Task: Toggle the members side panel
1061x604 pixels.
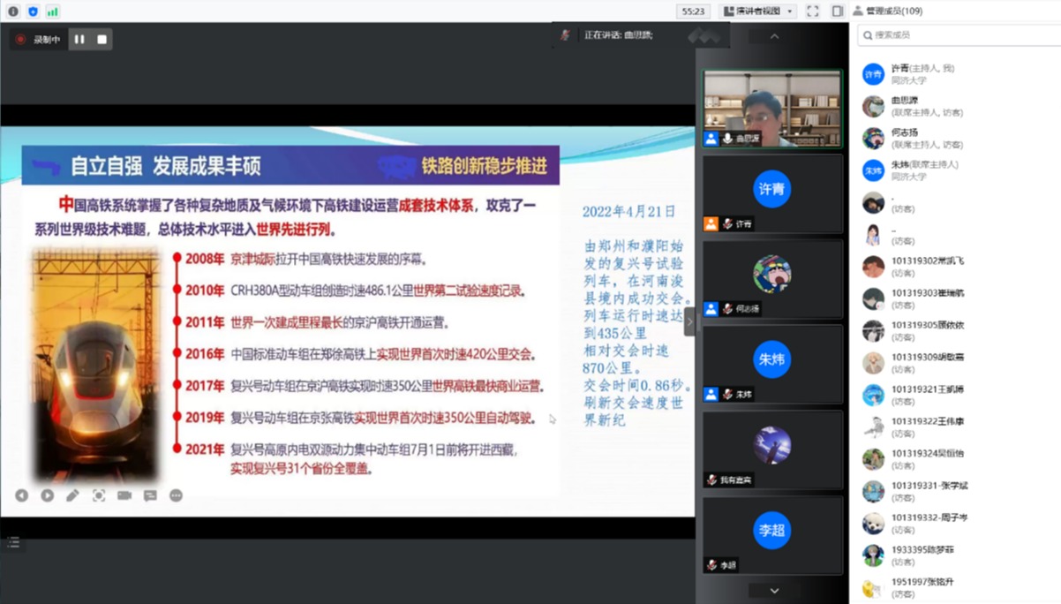Action: 838,11
